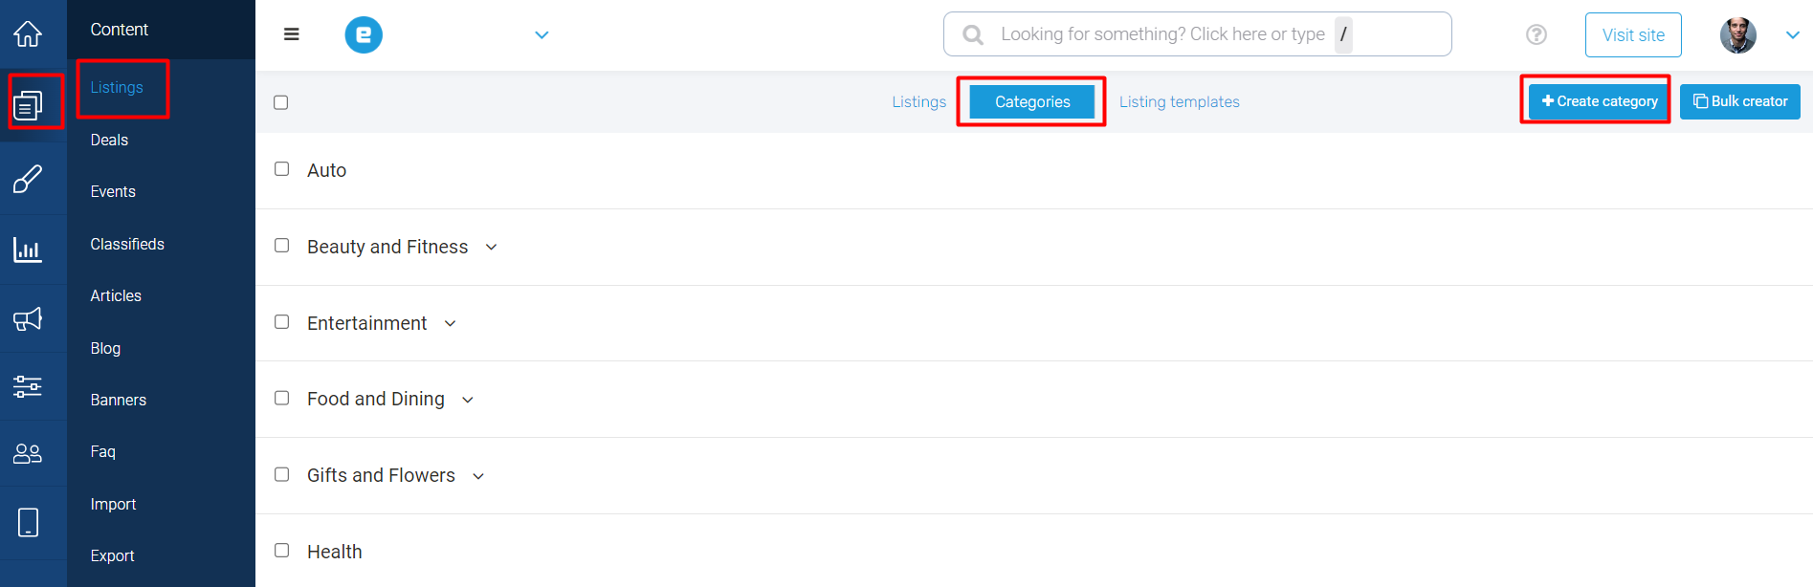This screenshot has height=587, width=1813.
Task: Expand the Beauty and Fitness subcategories
Action: point(492,248)
